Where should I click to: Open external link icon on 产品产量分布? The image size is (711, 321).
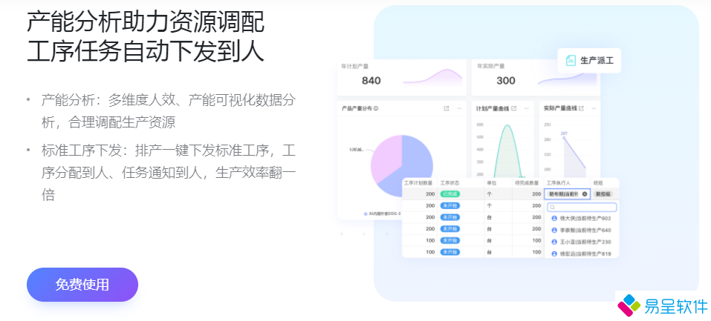(x=447, y=109)
